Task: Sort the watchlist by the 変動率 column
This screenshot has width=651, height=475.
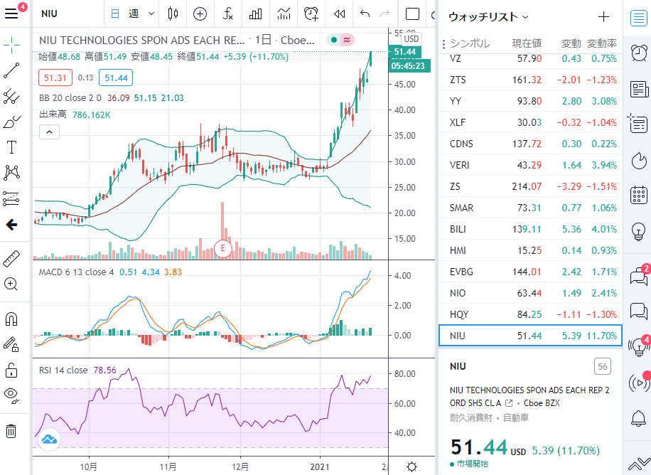Action: (602, 43)
